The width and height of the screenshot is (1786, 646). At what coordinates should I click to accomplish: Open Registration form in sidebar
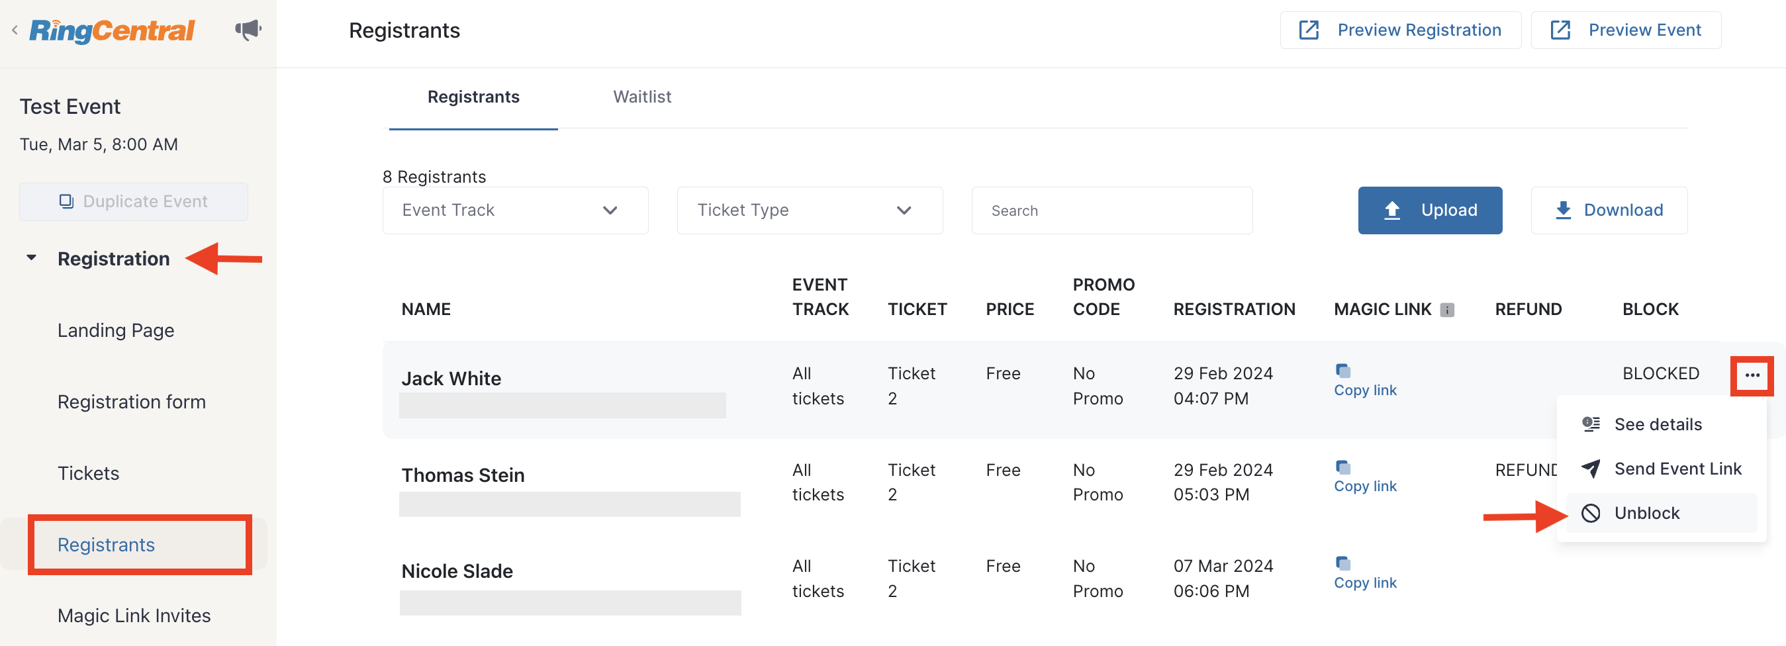[x=132, y=402]
